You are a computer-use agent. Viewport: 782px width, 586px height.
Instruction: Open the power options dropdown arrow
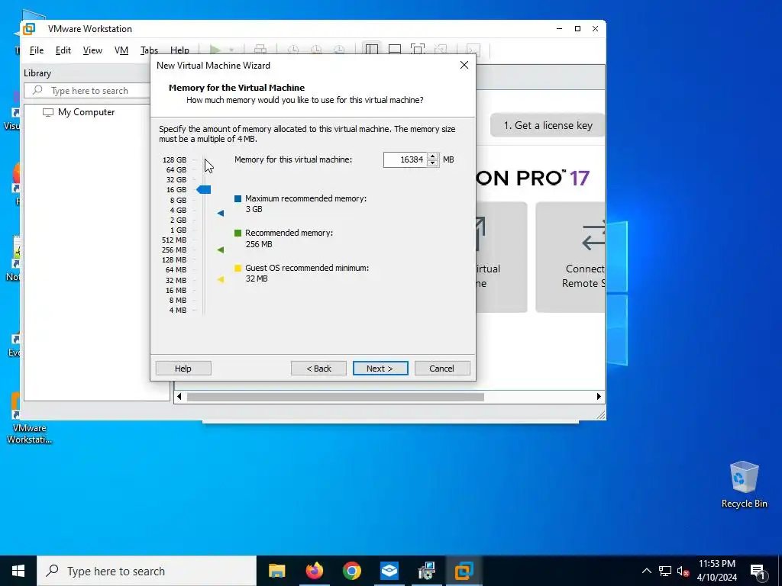click(231, 50)
